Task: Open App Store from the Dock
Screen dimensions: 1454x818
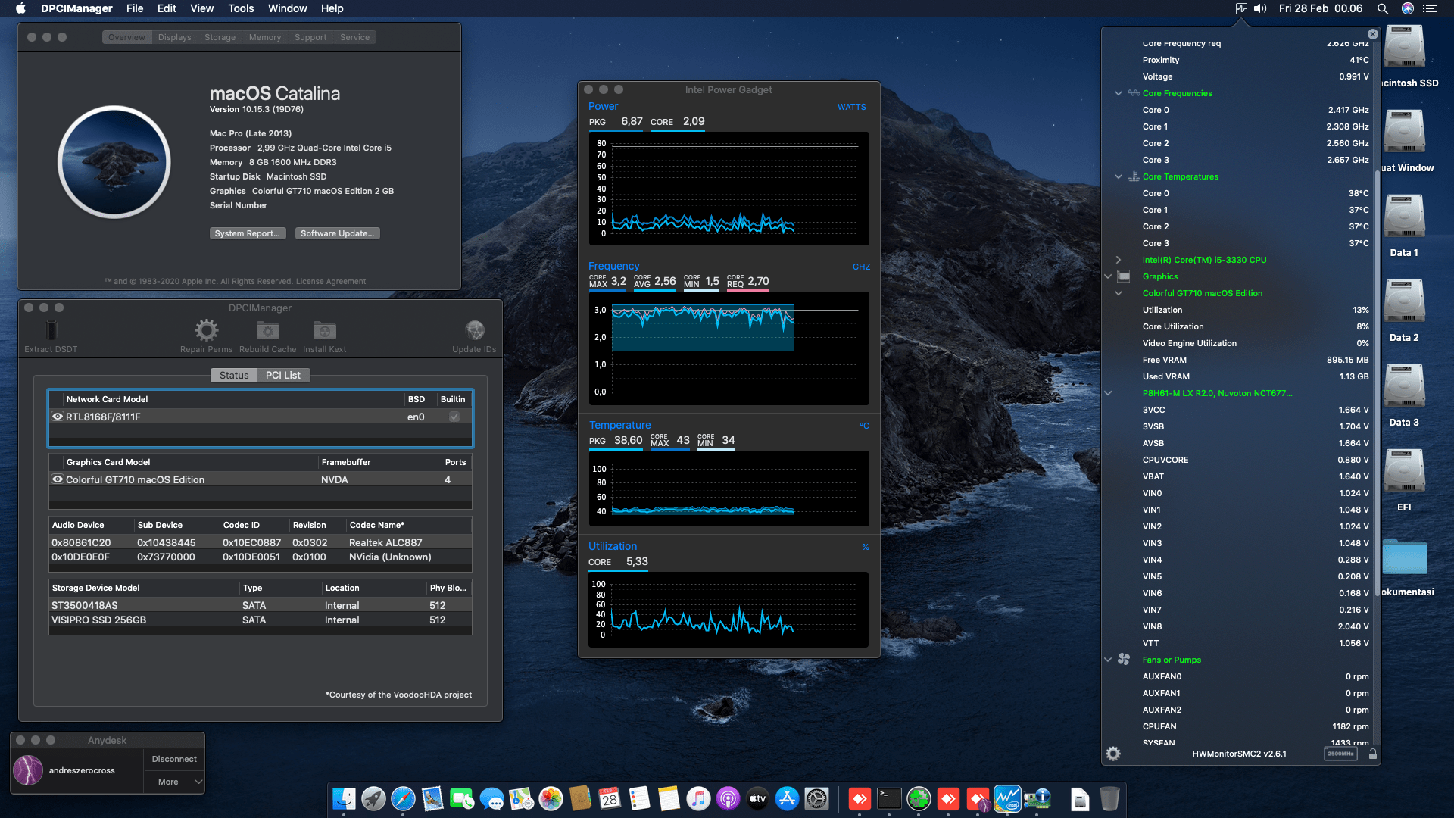Action: [787, 798]
